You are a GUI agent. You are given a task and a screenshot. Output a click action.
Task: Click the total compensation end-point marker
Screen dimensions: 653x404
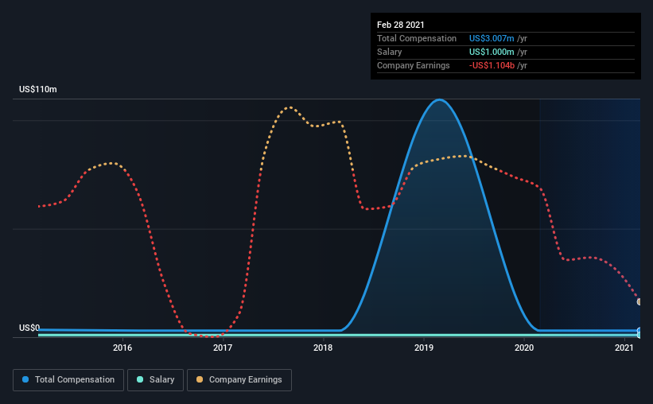tap(639, 331)
